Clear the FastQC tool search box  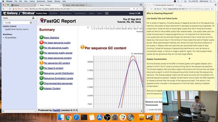tap(31, 23)
